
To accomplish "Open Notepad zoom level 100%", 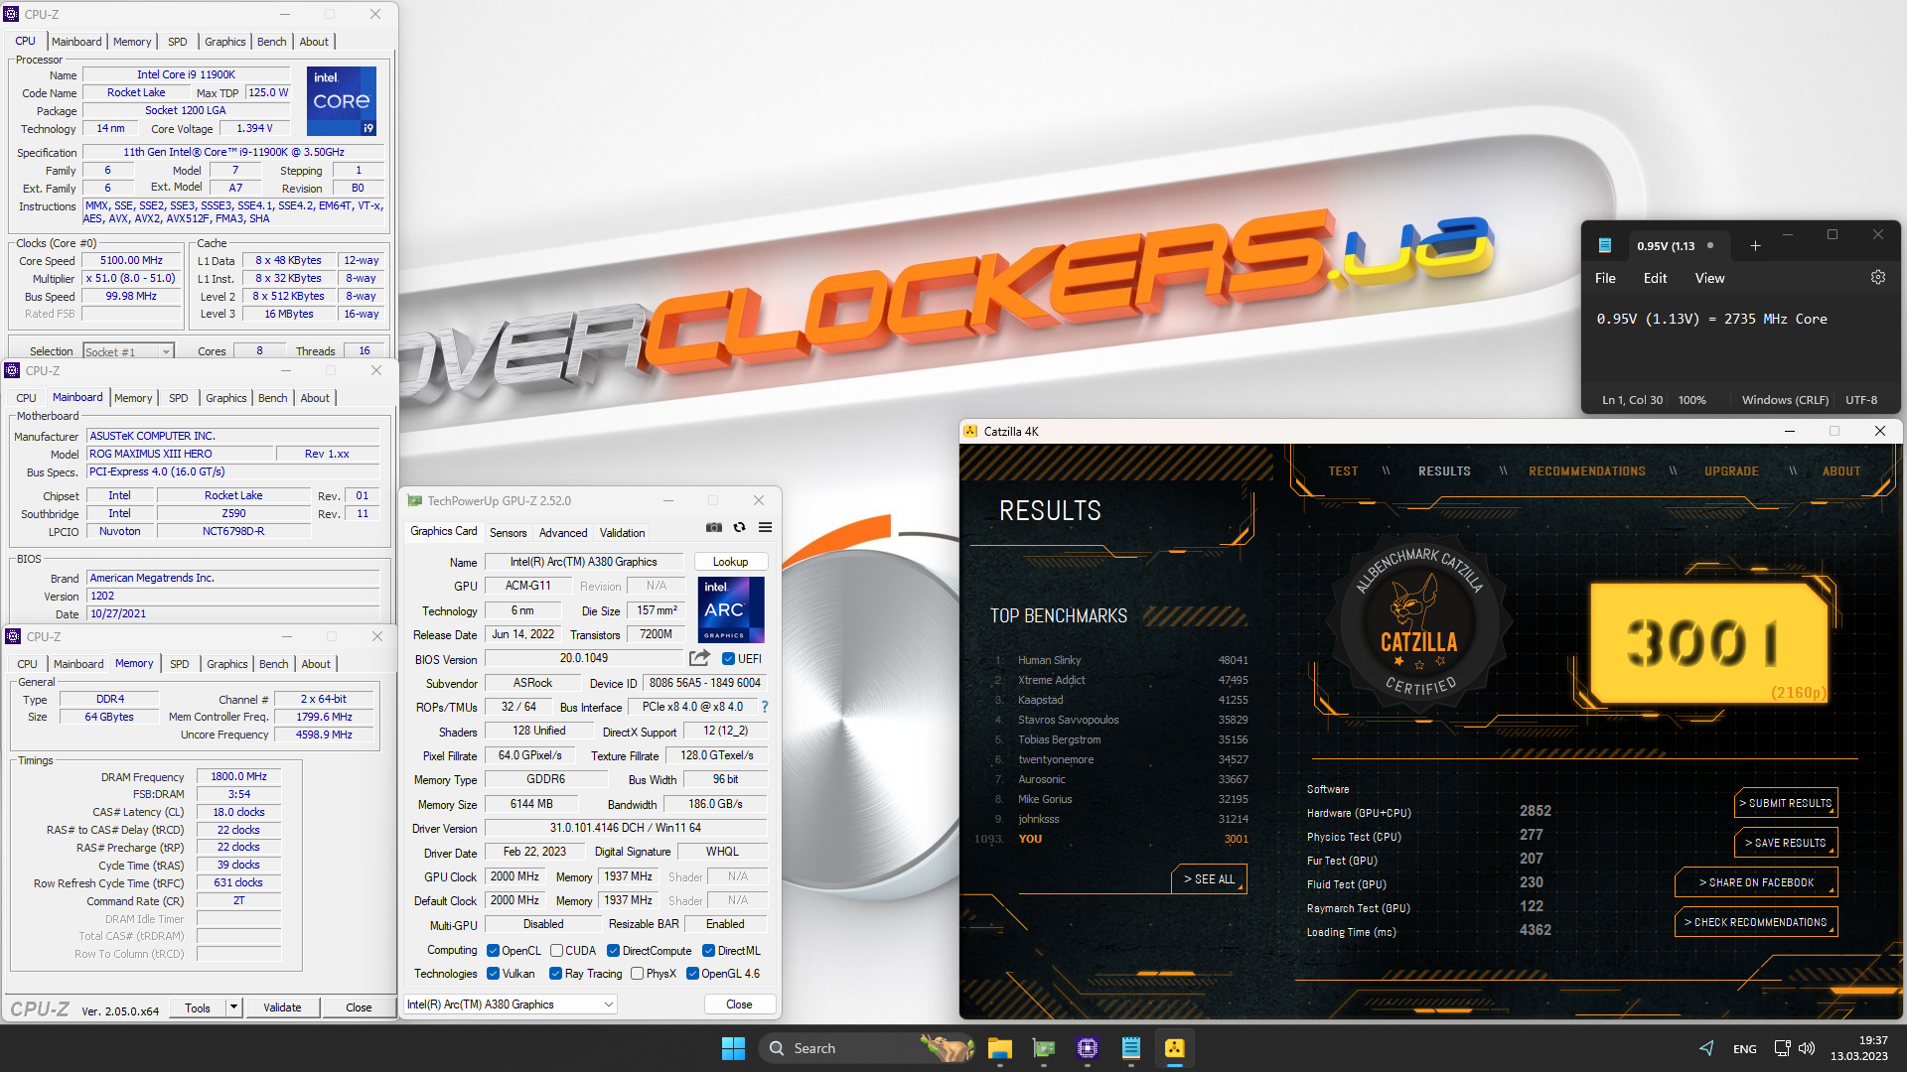I will pyautogui.click(x=1691, y=400).
